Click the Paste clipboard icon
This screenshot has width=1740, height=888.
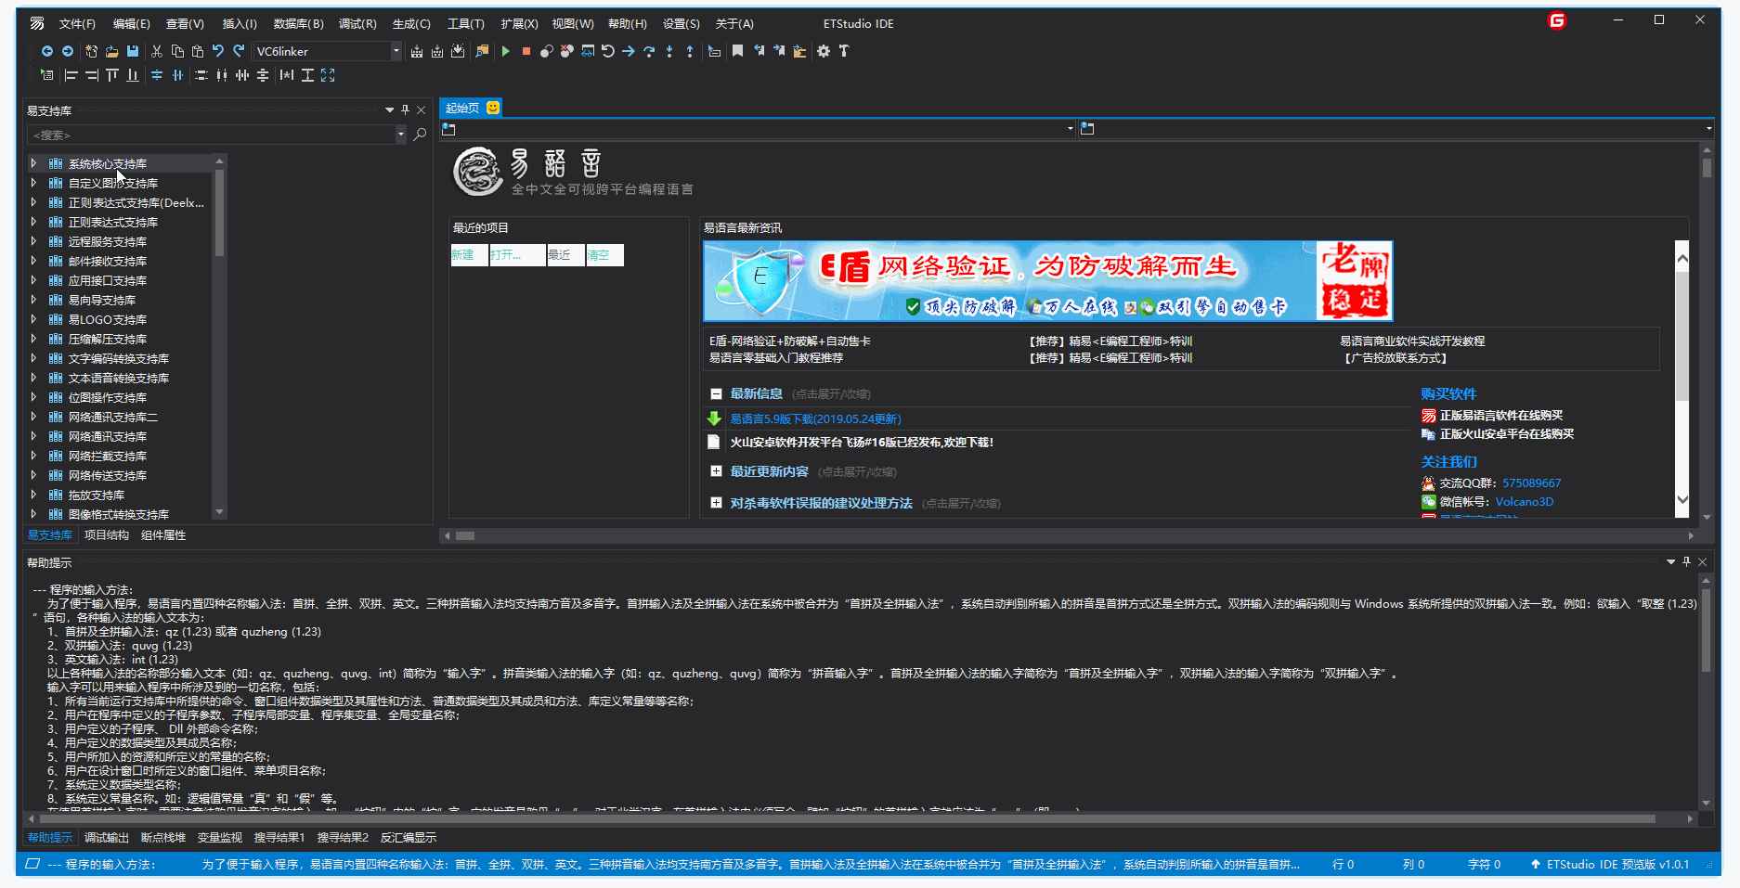pos(197,51)
